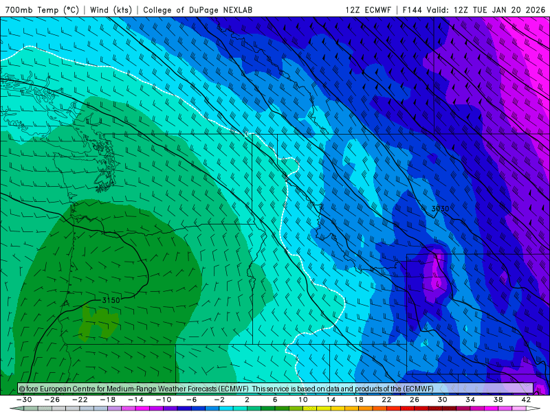
Task: Click the 34 colorbar label
Action: click(x=470, y=400)
